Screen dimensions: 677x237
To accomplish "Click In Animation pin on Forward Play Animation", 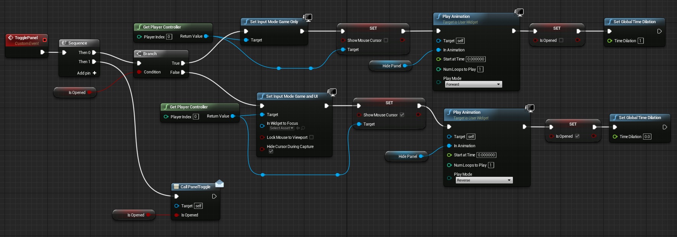I will [x=439, y=50].
